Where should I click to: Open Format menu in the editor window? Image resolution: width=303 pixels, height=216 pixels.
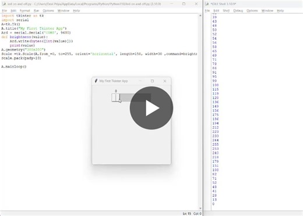pos(25,10)
